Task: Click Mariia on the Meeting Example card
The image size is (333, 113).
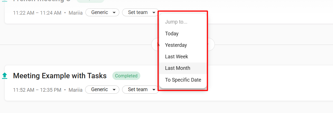Action: point(75,90)
